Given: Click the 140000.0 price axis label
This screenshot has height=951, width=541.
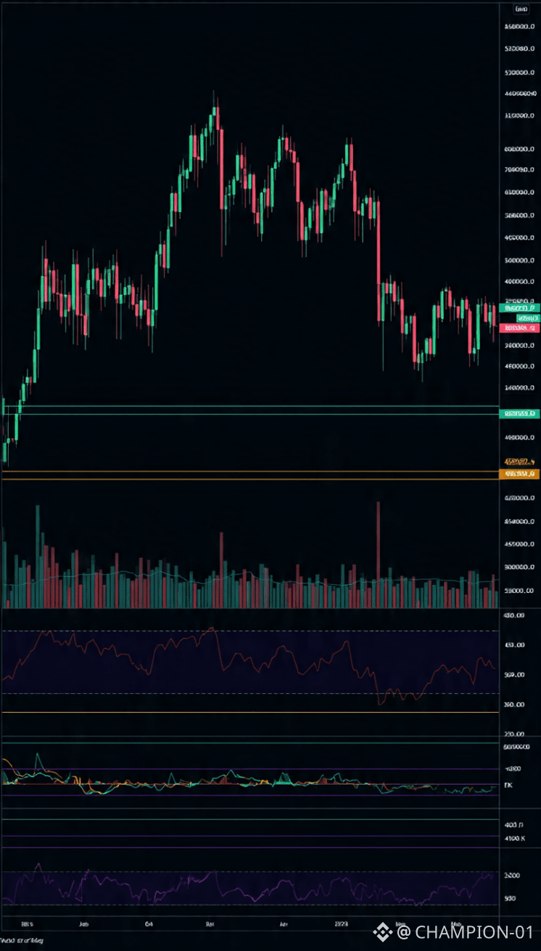Looking at the screenshot, I should coord(519,387).
